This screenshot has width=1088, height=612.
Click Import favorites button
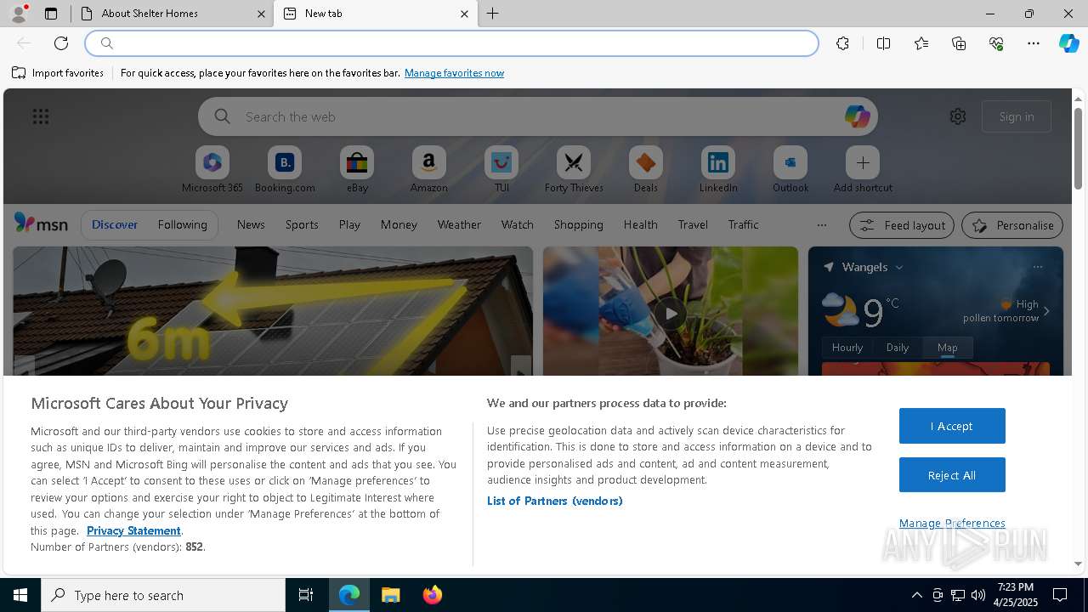pyautogui.click(x=58, y=73)
